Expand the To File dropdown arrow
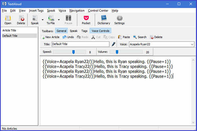The height and width of the screenshot is (131, 197). (x=59, y=20)
